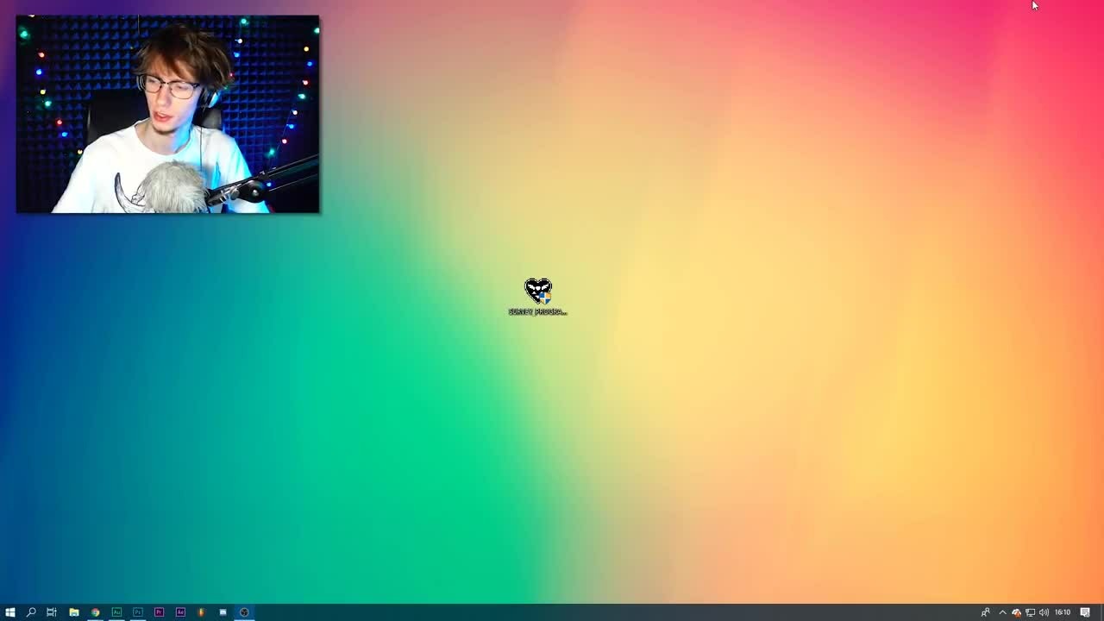The width and height of the screenshot is (1104, 621).
Task: Open the Action Center notifications
Action: pyautogui.click(x=1085, y=612)
